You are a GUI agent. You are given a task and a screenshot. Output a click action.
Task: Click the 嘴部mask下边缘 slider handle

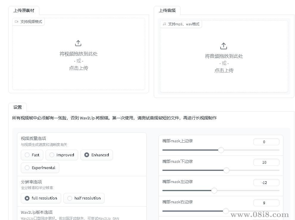226,170
